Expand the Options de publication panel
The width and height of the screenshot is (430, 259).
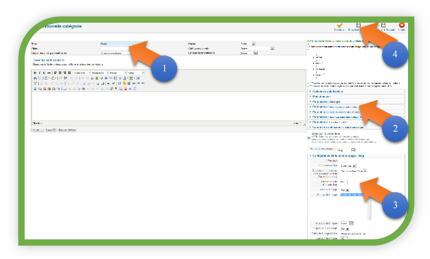357,91
